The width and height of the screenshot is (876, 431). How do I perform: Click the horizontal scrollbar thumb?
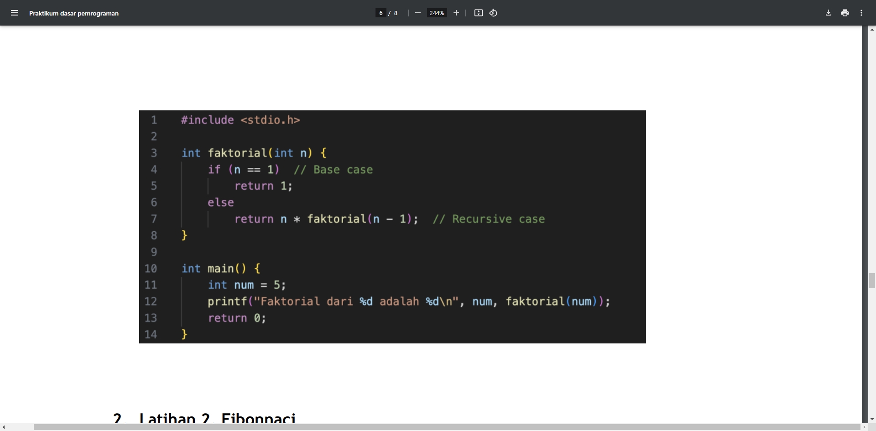coord(447,427)
